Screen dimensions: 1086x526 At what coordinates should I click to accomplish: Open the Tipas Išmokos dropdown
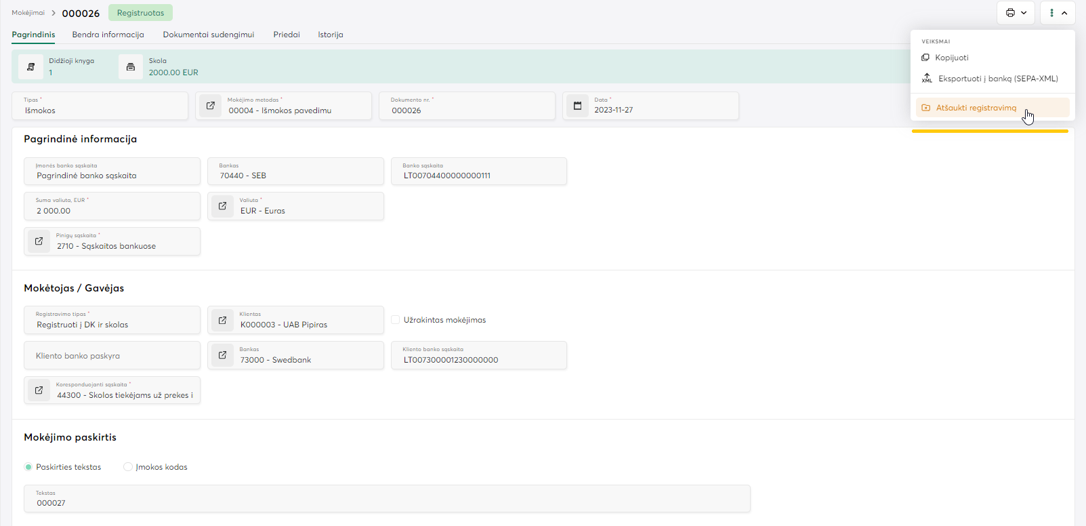pyautogui.click(x=100, y=106)
